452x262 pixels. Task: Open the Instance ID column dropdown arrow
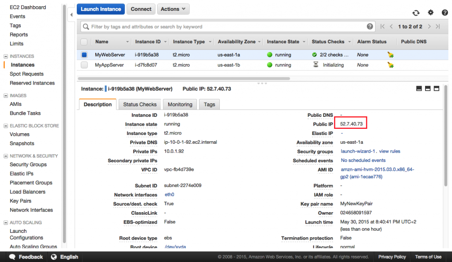tap(165, 42)
